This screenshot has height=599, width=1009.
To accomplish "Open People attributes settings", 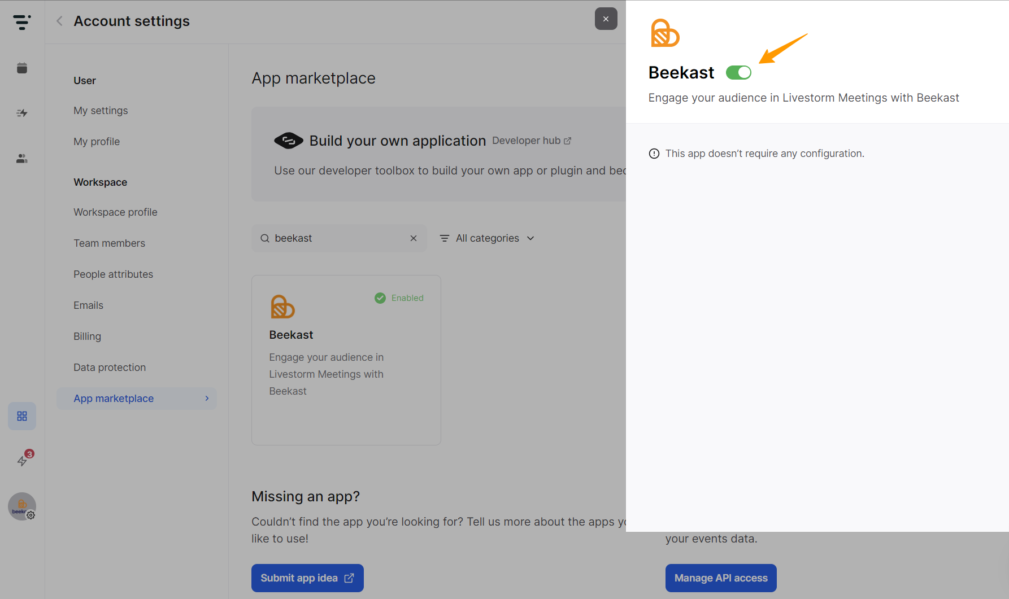I will pyautogui.click(x=113, y=274).
